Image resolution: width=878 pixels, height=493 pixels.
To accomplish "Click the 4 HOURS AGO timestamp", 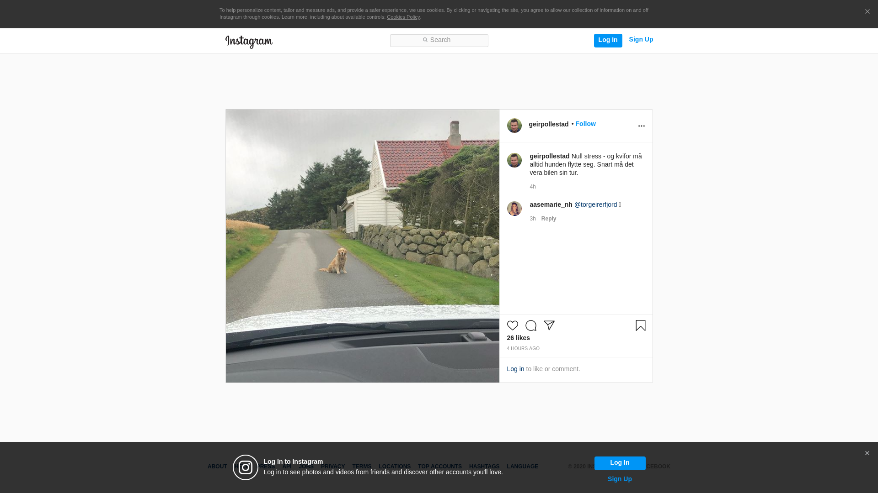I will coord(523,348).
